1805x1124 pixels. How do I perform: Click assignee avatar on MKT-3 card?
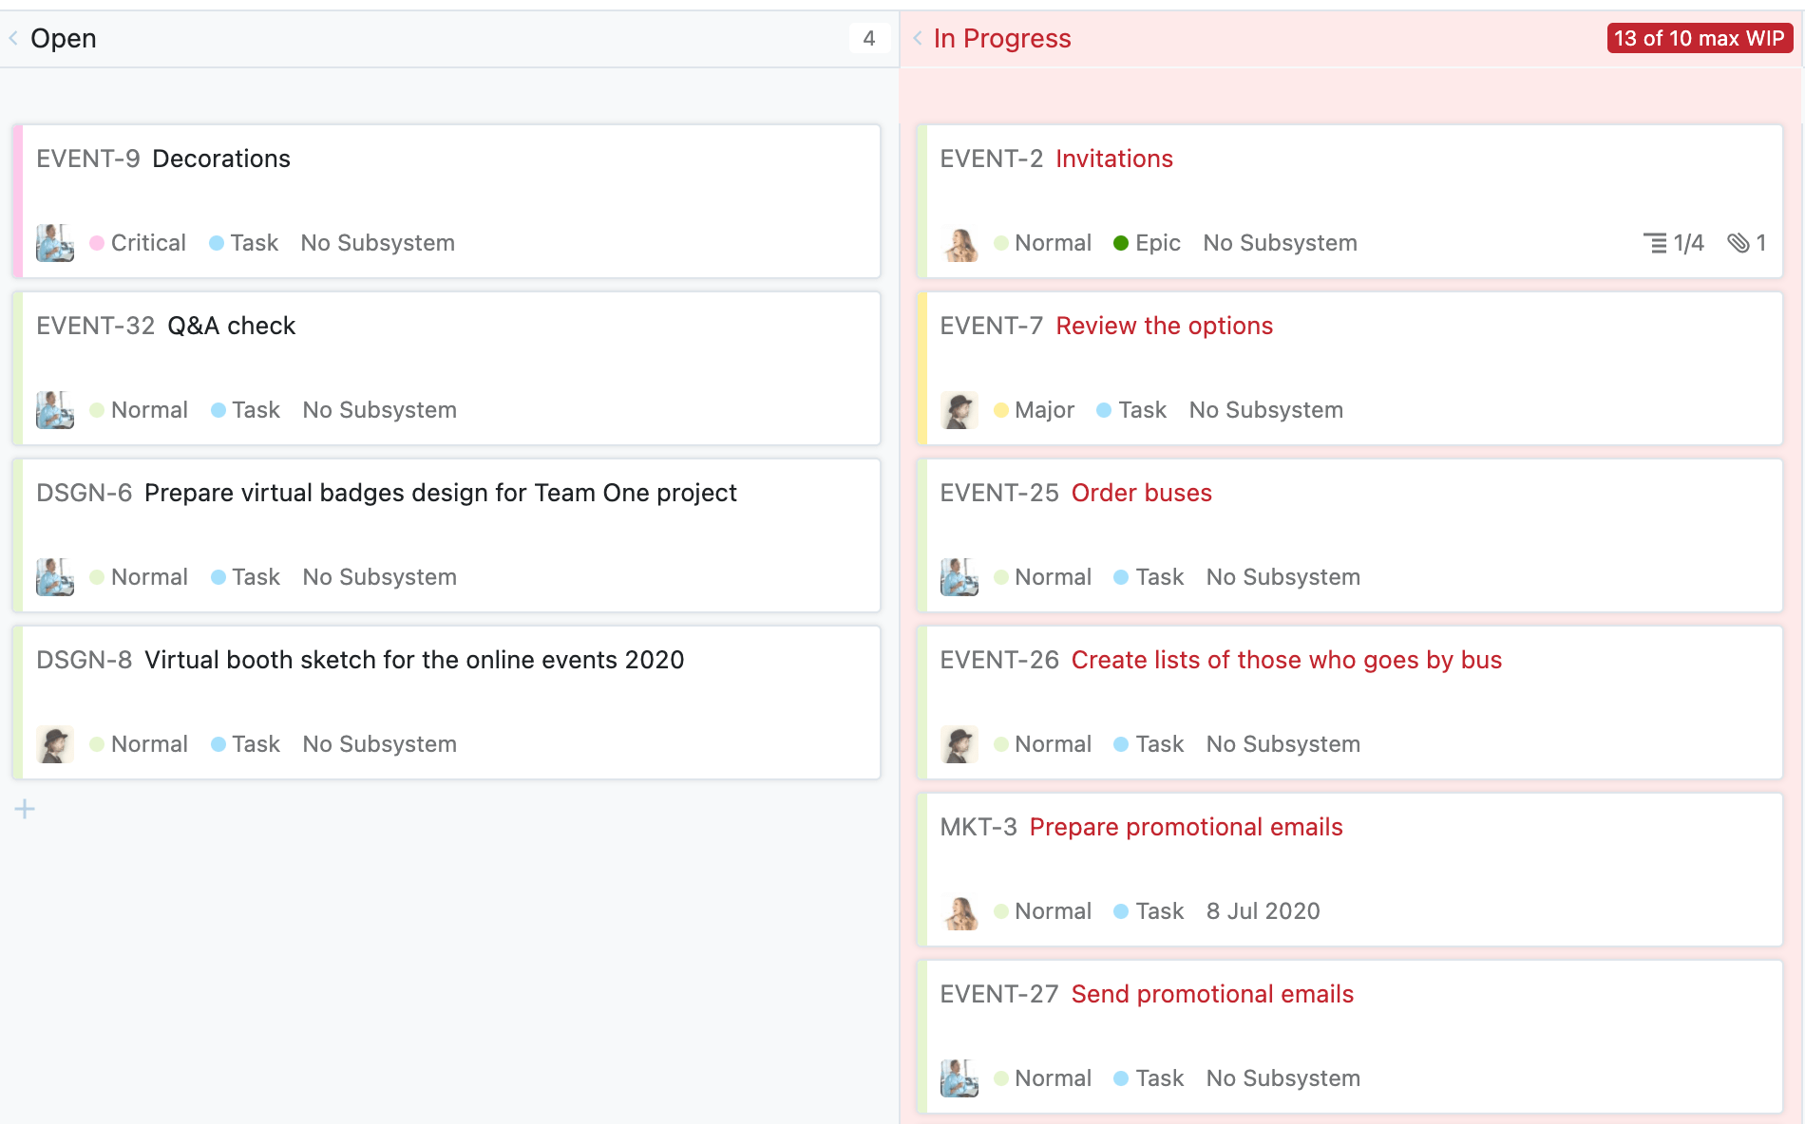tap(959, 911)
